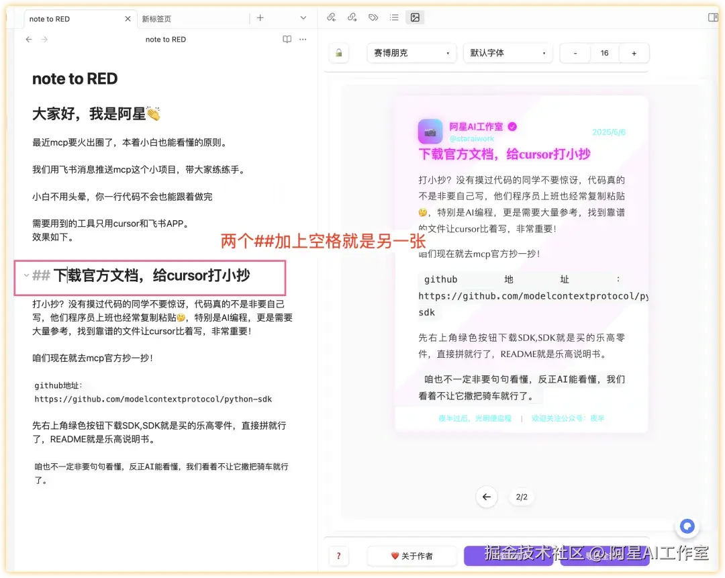Open backlinks with the left-arrow link icon
725x578 pixels.
click(x=332, y=18)
